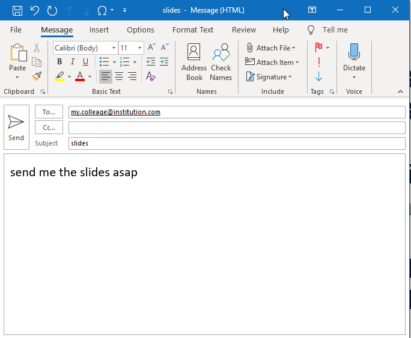The height and width of the screenshot is (338, 411).
Task: Open highlight color dropdown arrow
Action: coord(69,76)
